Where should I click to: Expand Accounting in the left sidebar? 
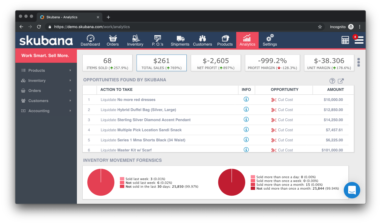[x=46, y=111]
